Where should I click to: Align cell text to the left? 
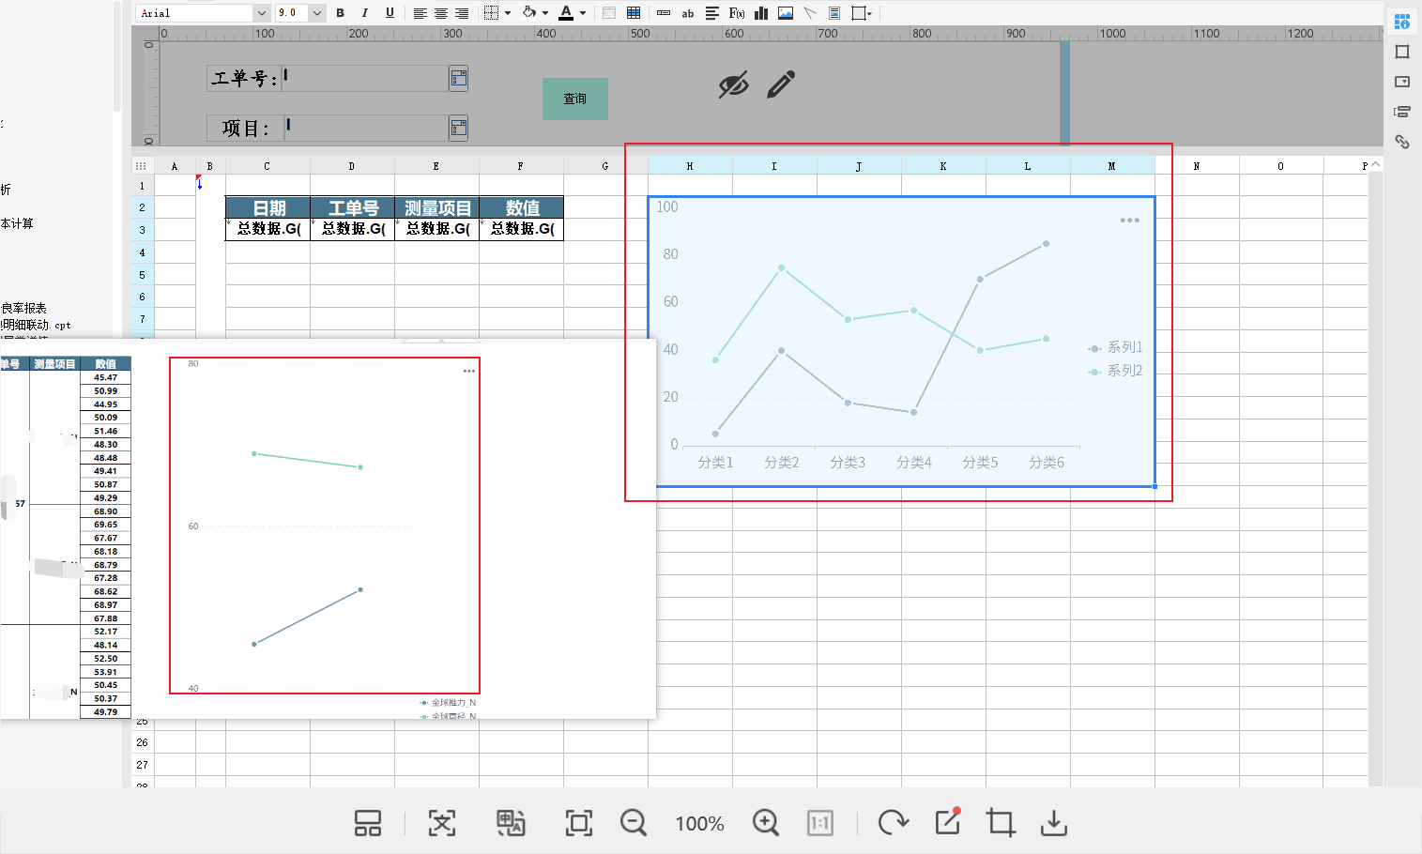tap(420, 13)
